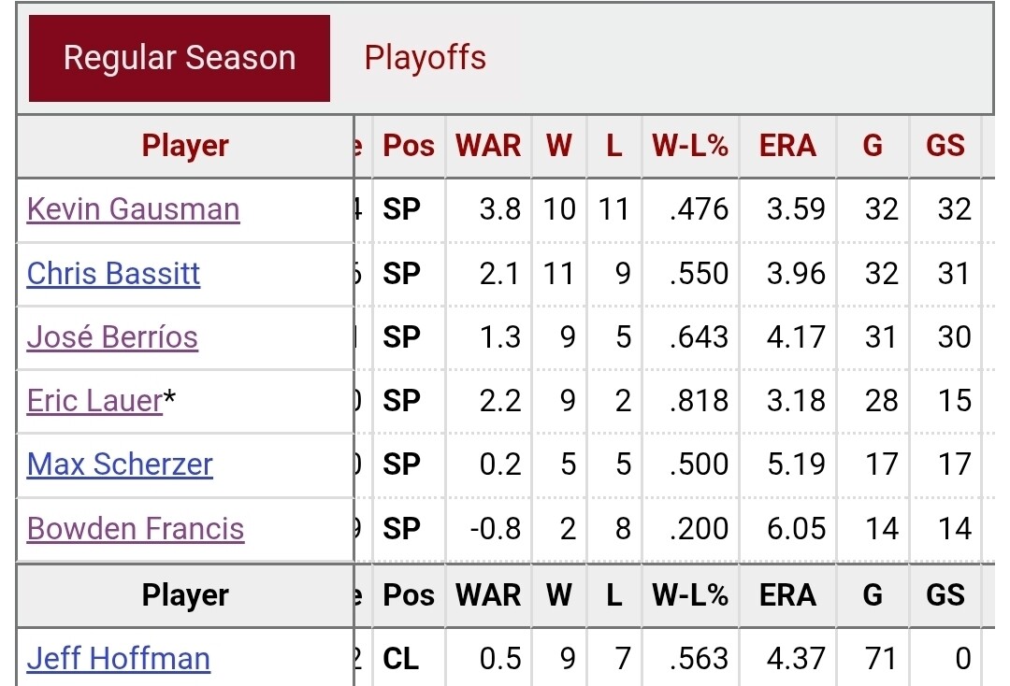The height and width of the screenshot is (686, 1010).
Task: Open the Playoffs tab
Action: pos(425,58)
